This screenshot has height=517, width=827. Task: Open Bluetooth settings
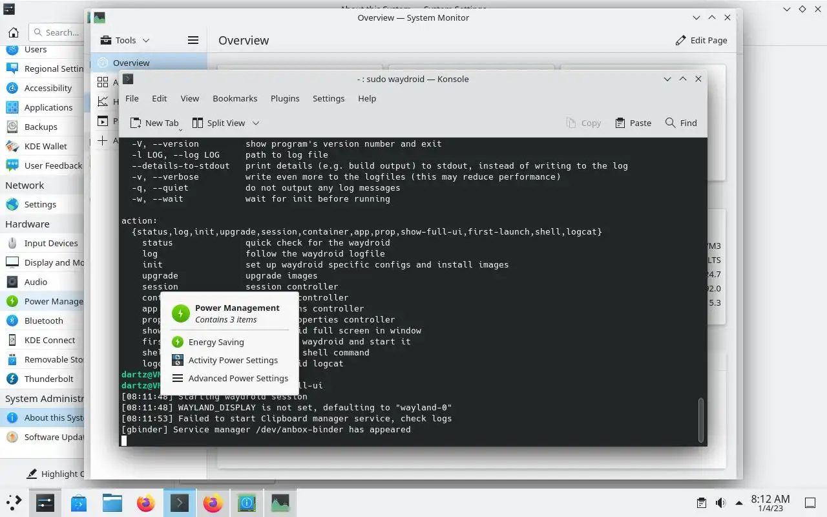click(x=43, y=321)
